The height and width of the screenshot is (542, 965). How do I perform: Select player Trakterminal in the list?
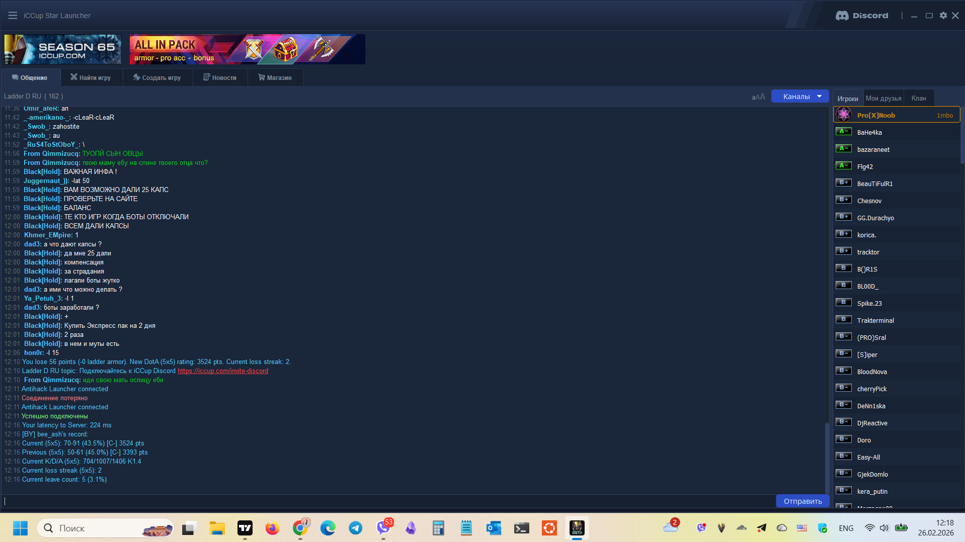pyautogui.click(x=897, y=320)
